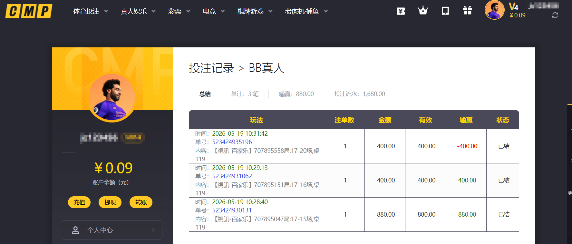Expand the arrow next to 真人娱乐
This screenshot has width=572, height=244.
(153, 11)
